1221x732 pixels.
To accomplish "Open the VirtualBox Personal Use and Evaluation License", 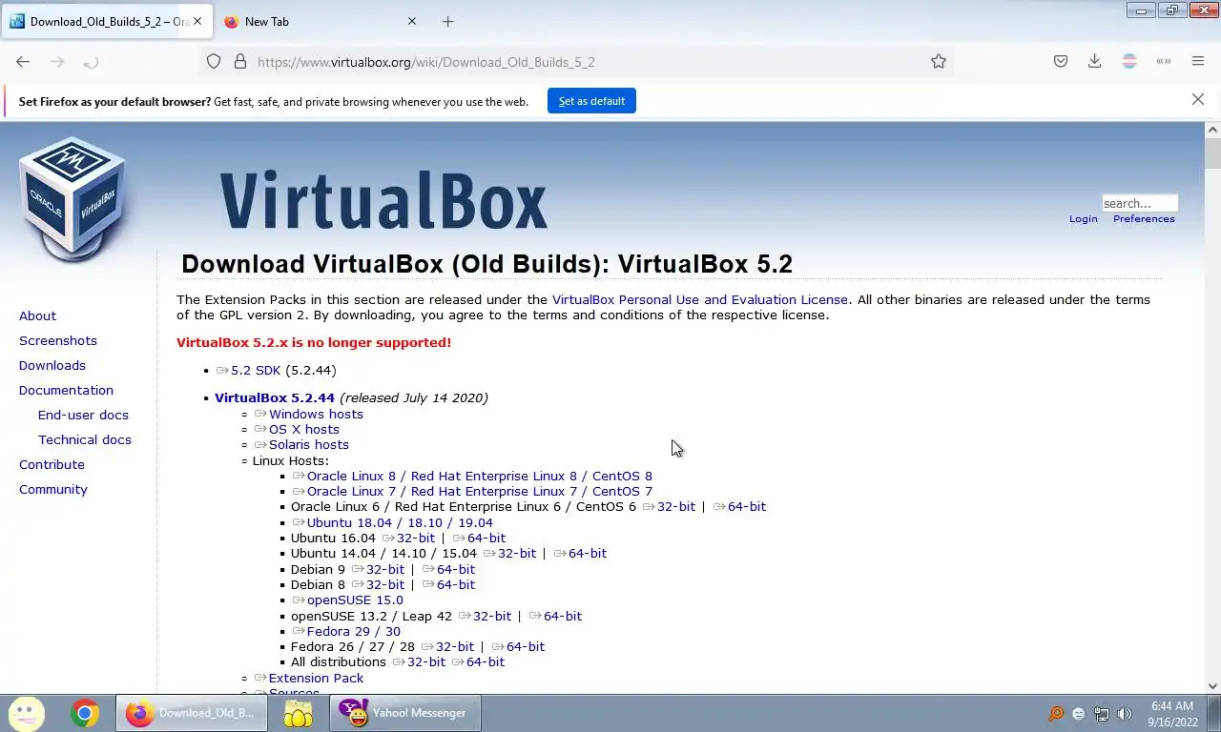I will [x=700, y=299].
